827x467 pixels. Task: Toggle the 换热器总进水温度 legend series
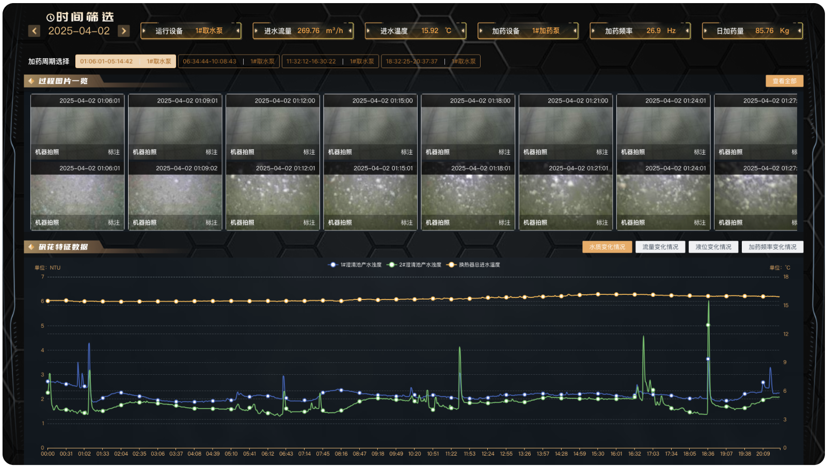[x=473, y=265]
